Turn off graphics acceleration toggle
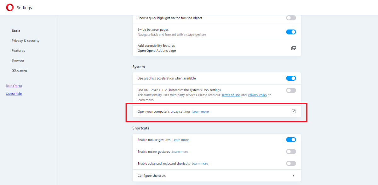 pos(291,78)
